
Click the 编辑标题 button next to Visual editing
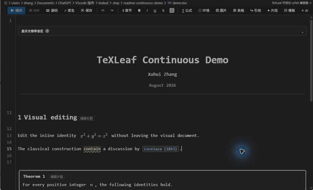(86, 118)
